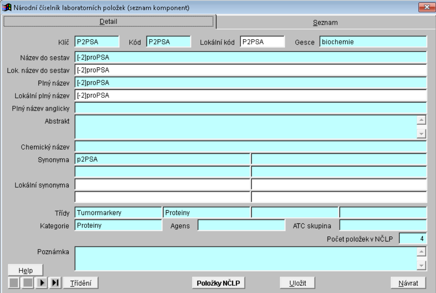This screenshot has height=293, width=436.
Task: Open Položky NČLP
Action: tap(218, 282)
